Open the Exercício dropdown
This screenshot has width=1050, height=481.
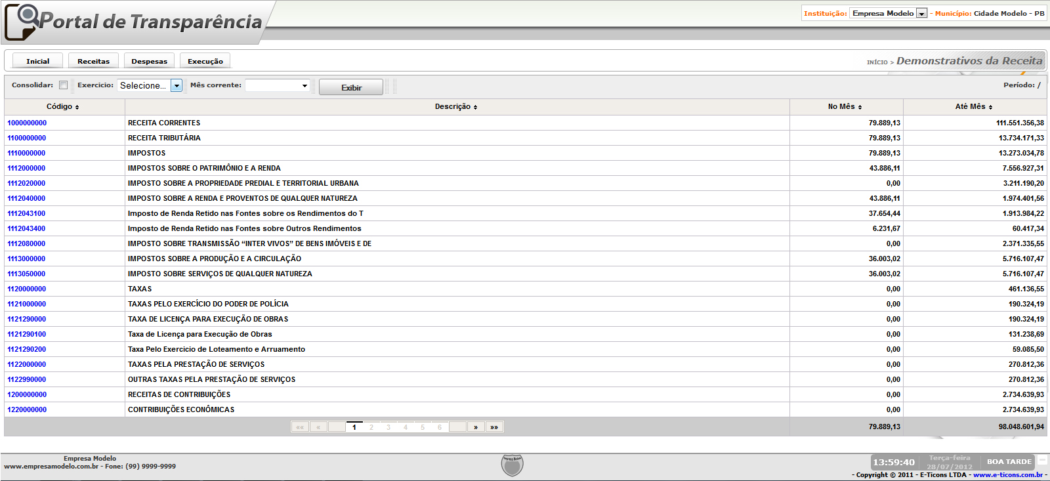[177, 86]
